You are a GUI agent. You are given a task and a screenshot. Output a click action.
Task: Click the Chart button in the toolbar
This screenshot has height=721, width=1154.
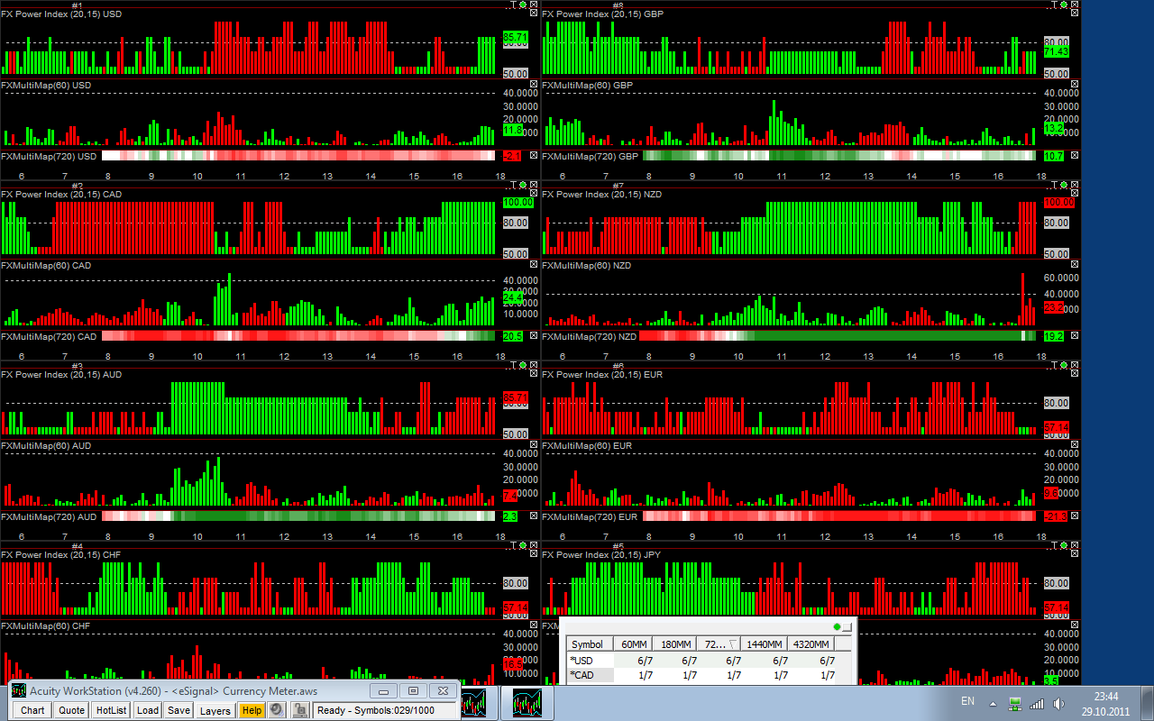tap(32, 710)
